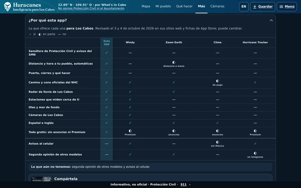
Task: Click the Compártela heading
Action: pyautogui.click(x=66, y=179)
